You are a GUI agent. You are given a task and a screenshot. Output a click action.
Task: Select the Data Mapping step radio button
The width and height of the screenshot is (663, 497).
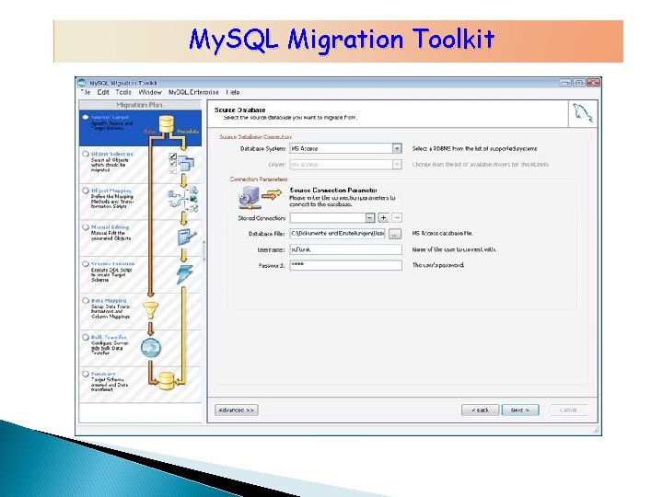click(86, 300)
